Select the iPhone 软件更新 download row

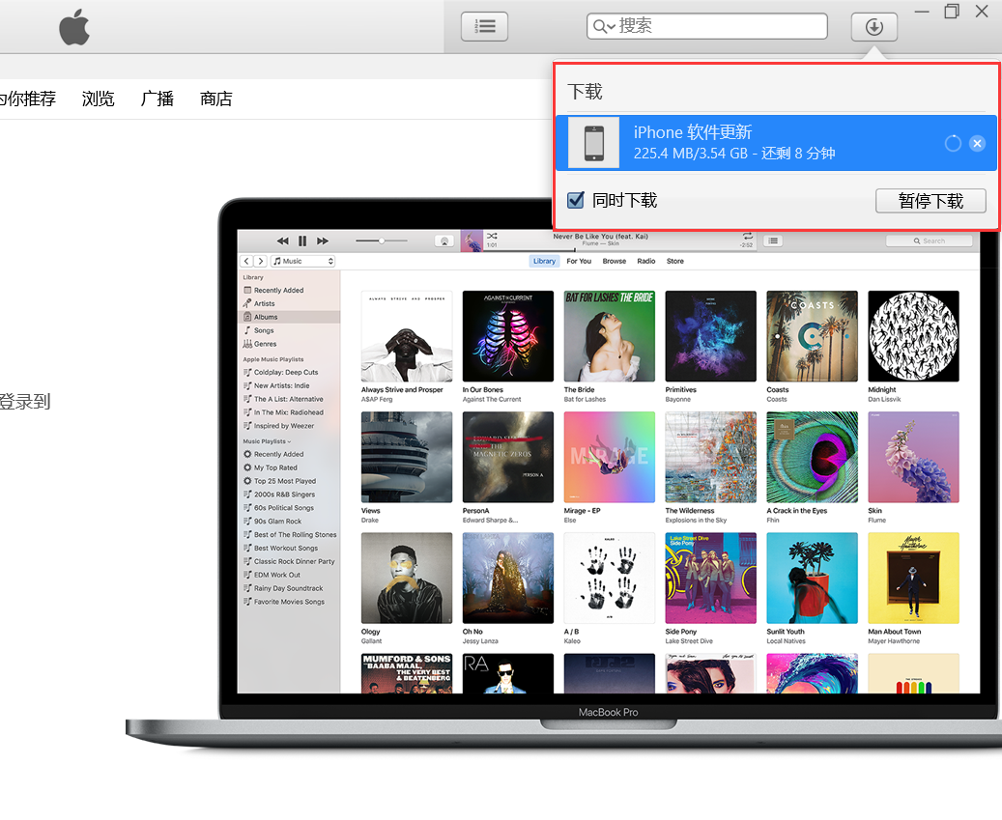coord(776,143)
